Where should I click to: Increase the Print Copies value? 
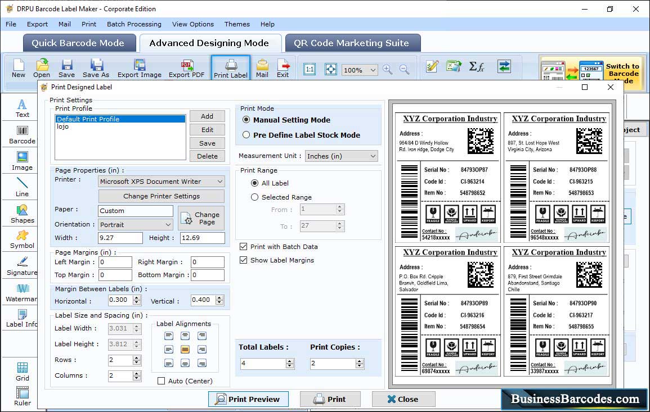click(x=360, y=361)
